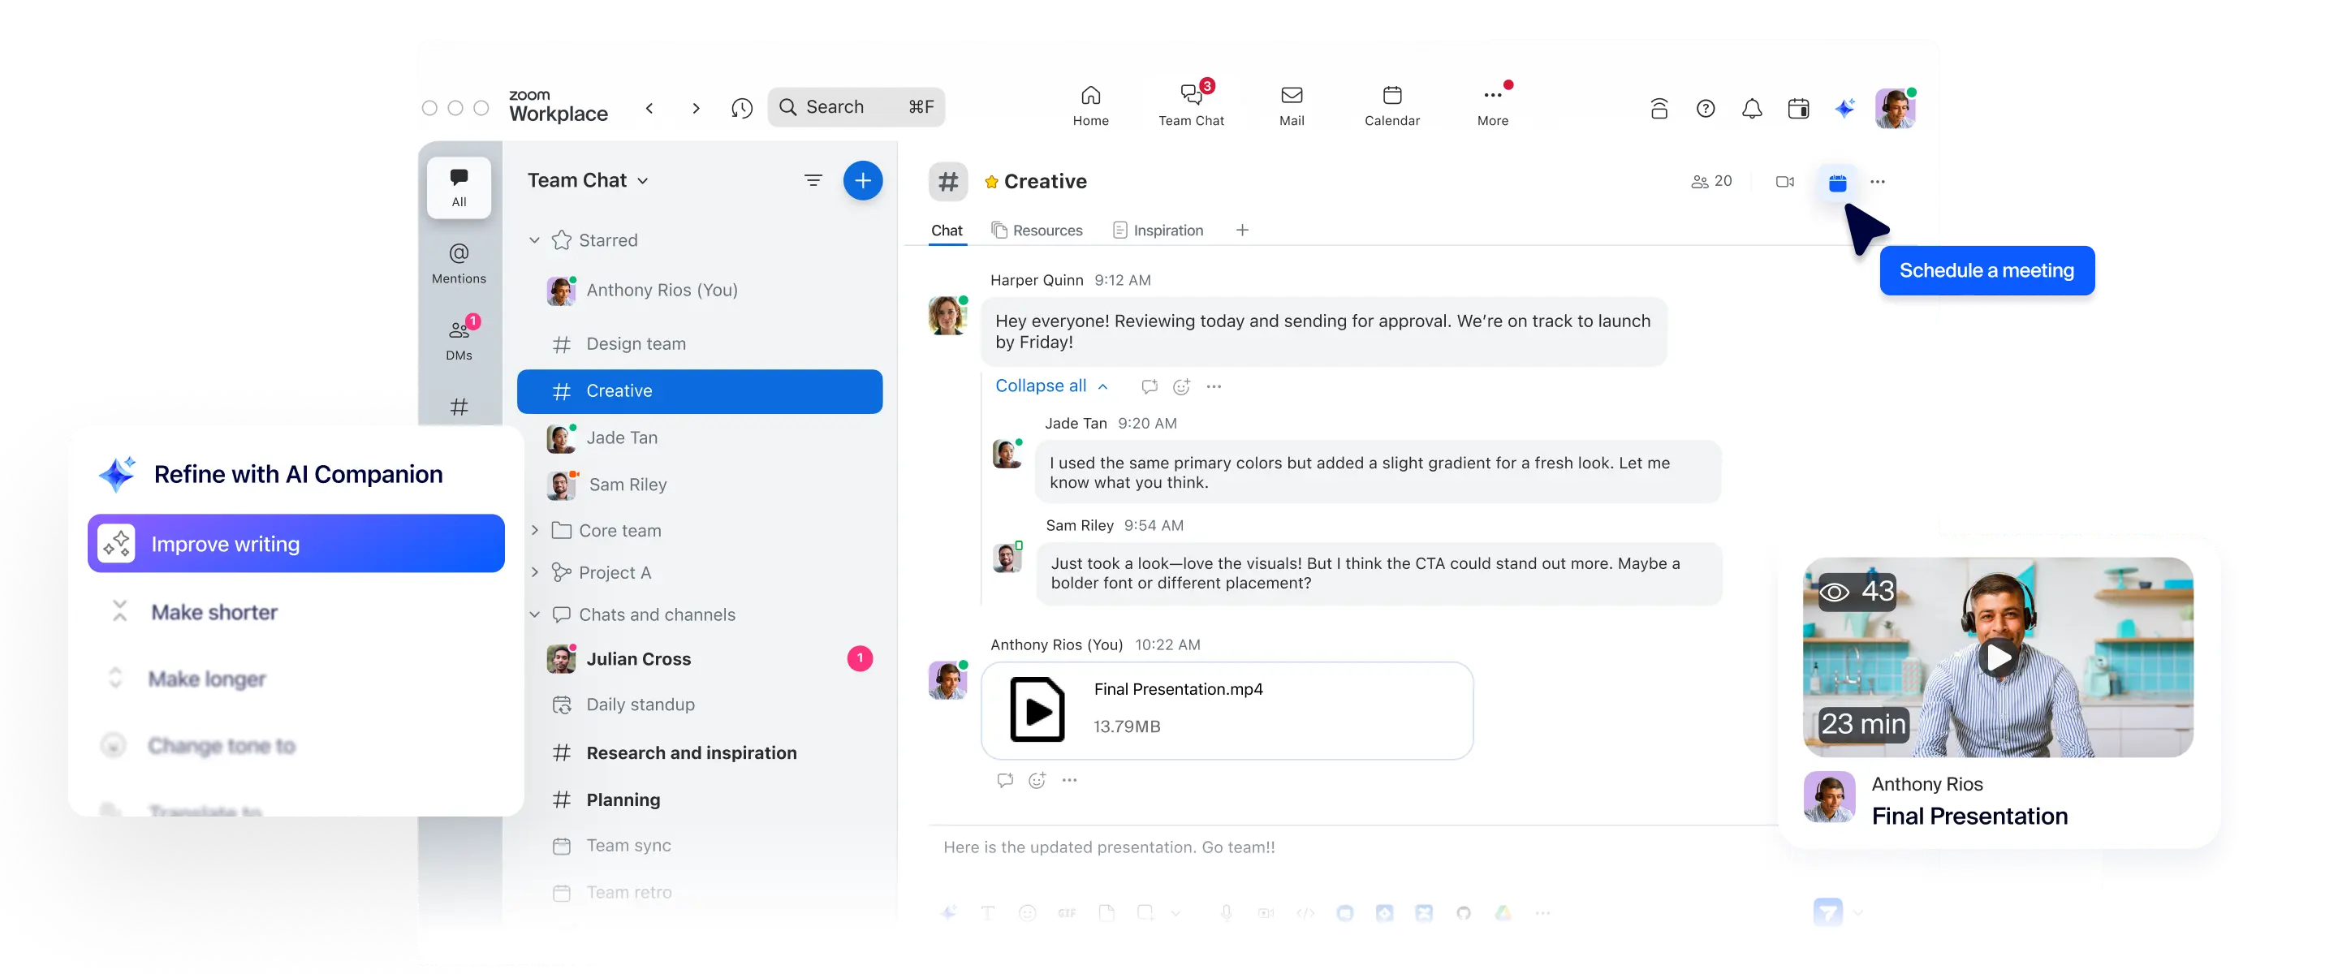Open AI Companion sparkle icon in top bar
2338x974 pixels.
1844,109
